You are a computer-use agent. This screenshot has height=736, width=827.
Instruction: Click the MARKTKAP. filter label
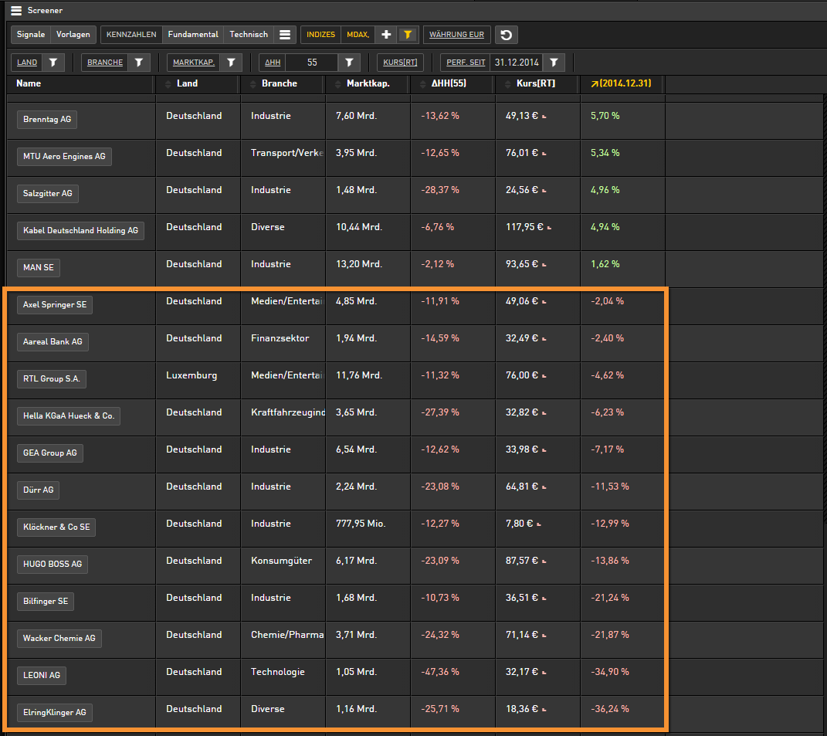point(194,63)
